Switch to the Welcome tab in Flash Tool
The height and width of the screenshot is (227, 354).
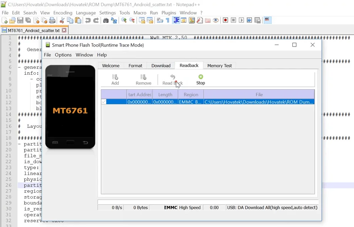pos(111,65)
